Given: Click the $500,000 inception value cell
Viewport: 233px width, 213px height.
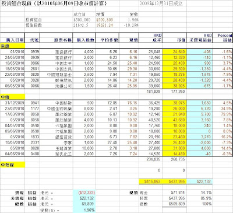Looking at the screenshot, I should (82, 20).
